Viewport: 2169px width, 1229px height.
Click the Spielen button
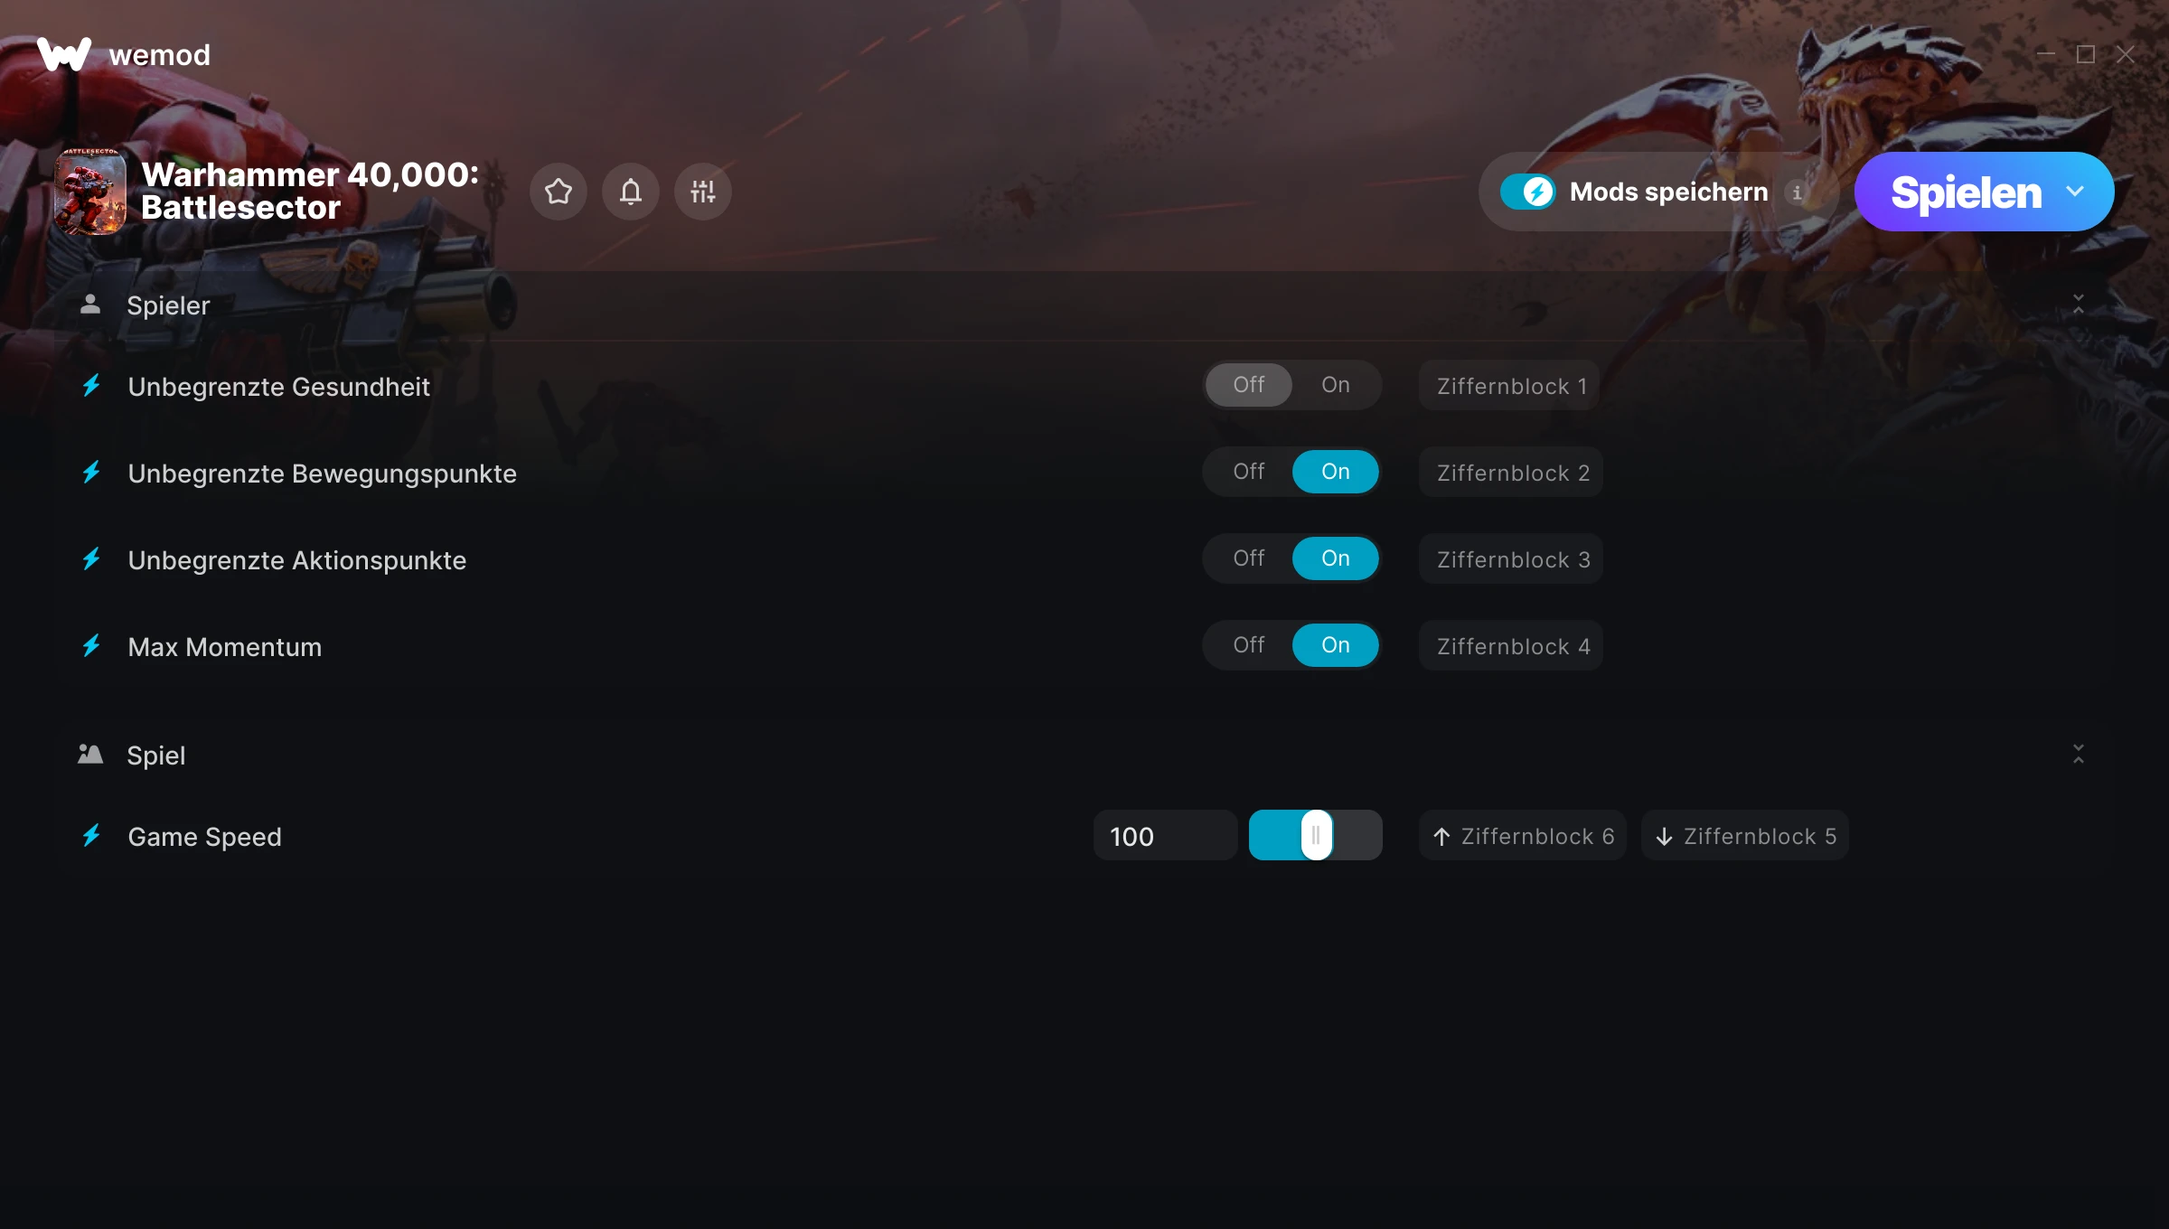point(1966,192)
